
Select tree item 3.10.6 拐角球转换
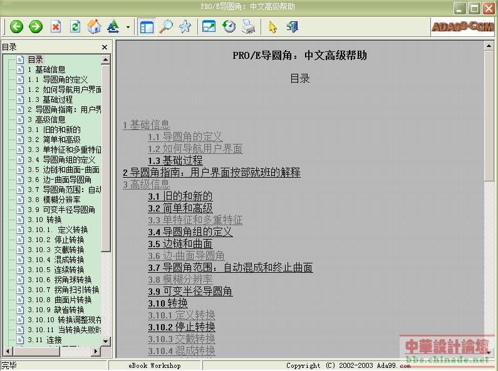(x=60, y=280)
